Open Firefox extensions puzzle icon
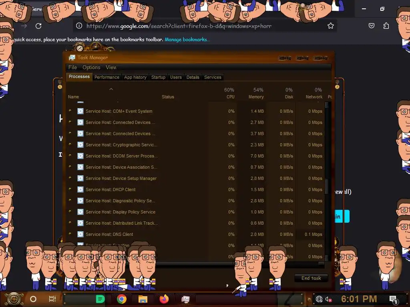The image size is (410, 307). tap(386, 26)
